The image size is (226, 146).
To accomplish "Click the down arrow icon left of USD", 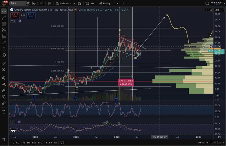I will pyautogui.click(x=206, y=10).
